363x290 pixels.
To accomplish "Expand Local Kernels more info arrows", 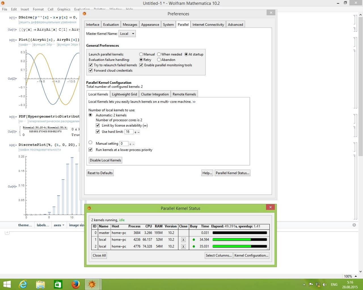I will 194,102.
